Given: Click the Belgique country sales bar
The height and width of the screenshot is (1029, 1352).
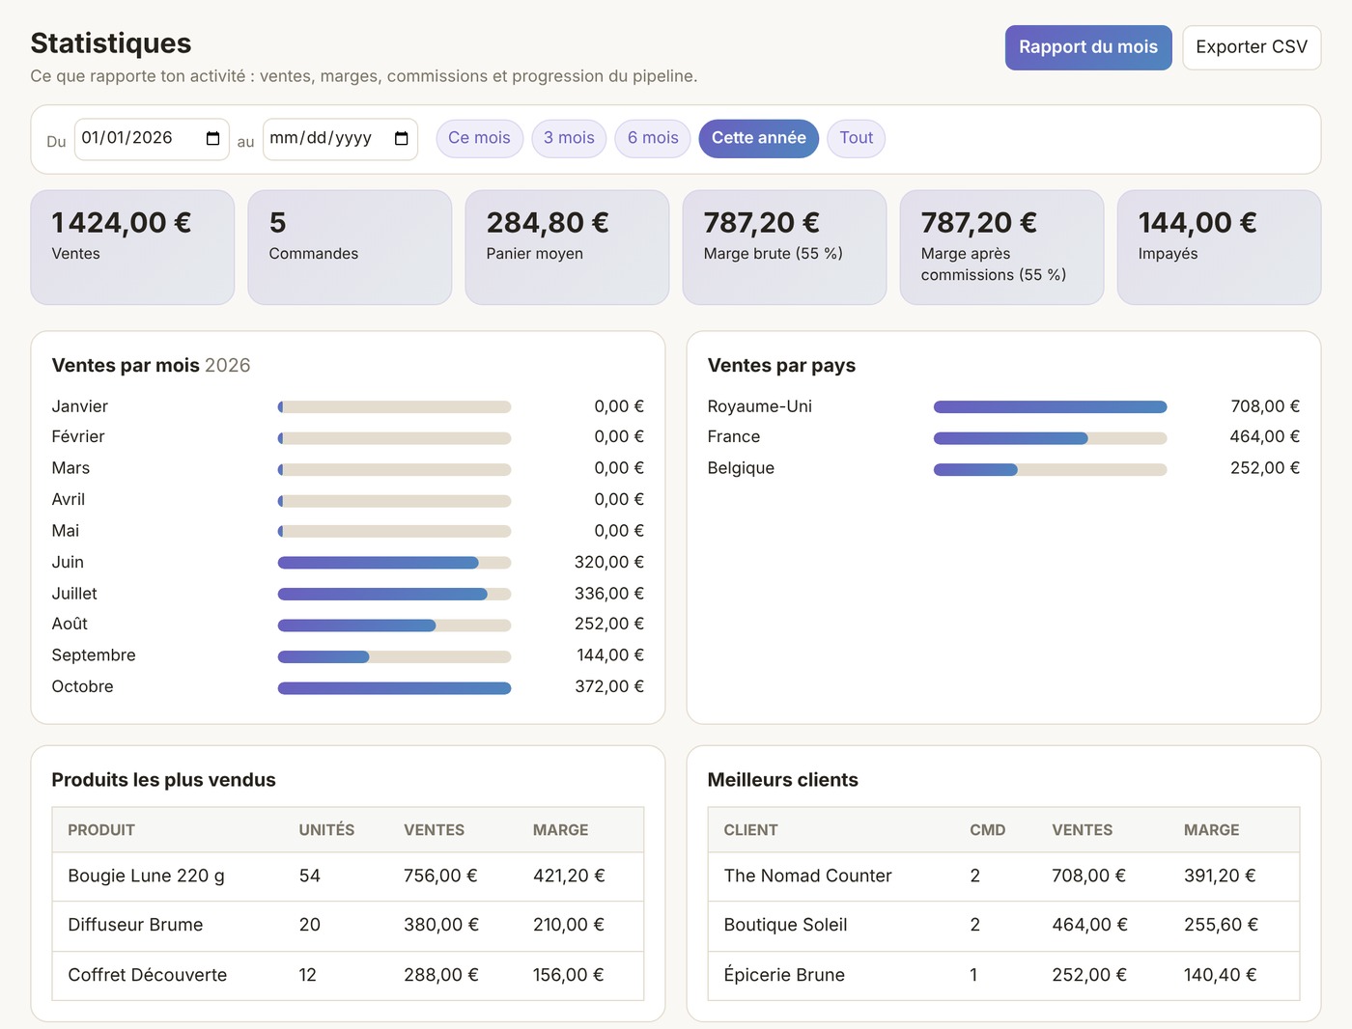Looking at the screenshot, I should pyautogui.click(x=1050, y=470).
